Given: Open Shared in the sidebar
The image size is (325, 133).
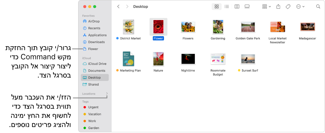Looking at the screenshot, I should click(x=95, y=84).
